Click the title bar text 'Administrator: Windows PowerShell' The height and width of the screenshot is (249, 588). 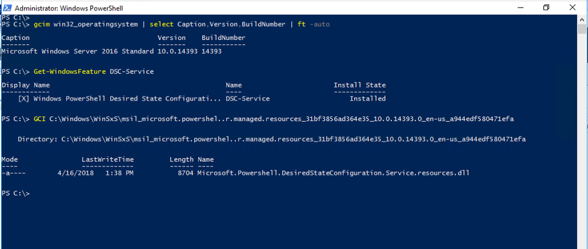tap(69, 8)
